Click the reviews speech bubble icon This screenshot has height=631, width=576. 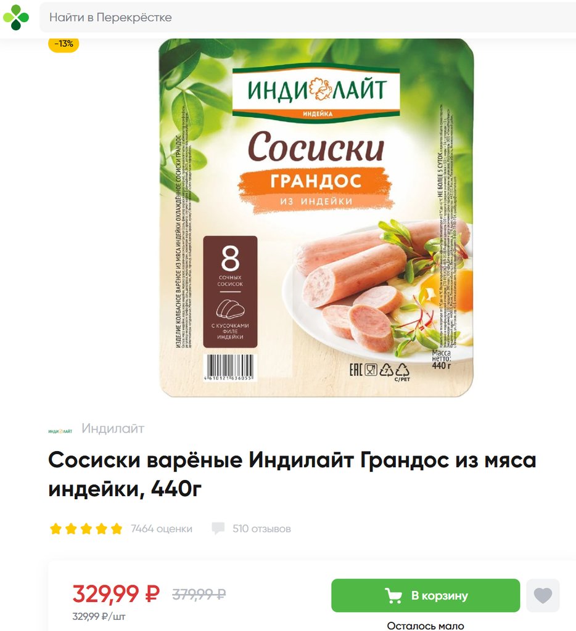(x=218, y=528)
